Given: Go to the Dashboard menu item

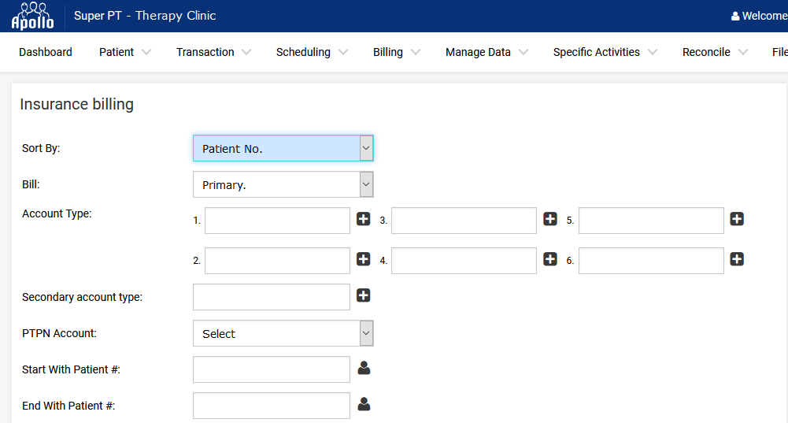Looking at the screenshot, I should click(45, 52).
